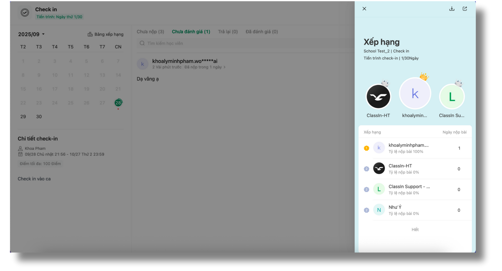Screen dimensions: 502x271
Task: Go to Đã đánh giá (0) tab
Action: click(262, 32)
